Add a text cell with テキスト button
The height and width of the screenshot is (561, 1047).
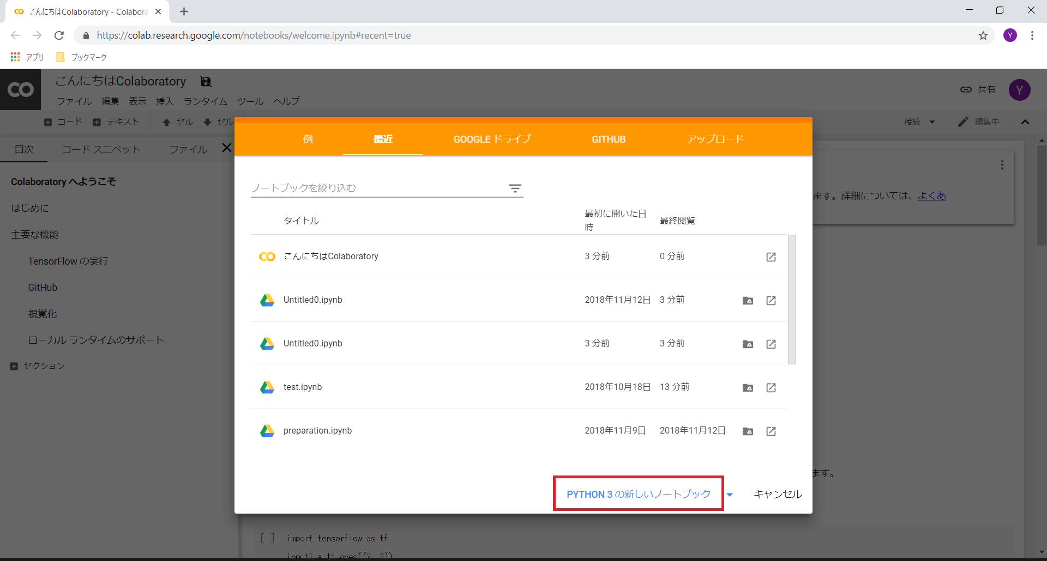(116, 122)
